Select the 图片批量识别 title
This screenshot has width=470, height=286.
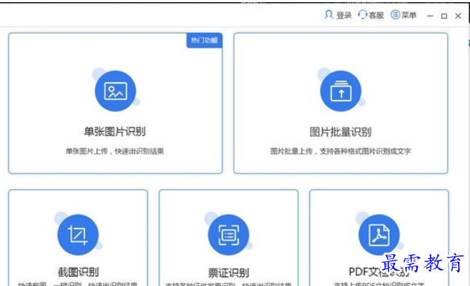[340, 132]
